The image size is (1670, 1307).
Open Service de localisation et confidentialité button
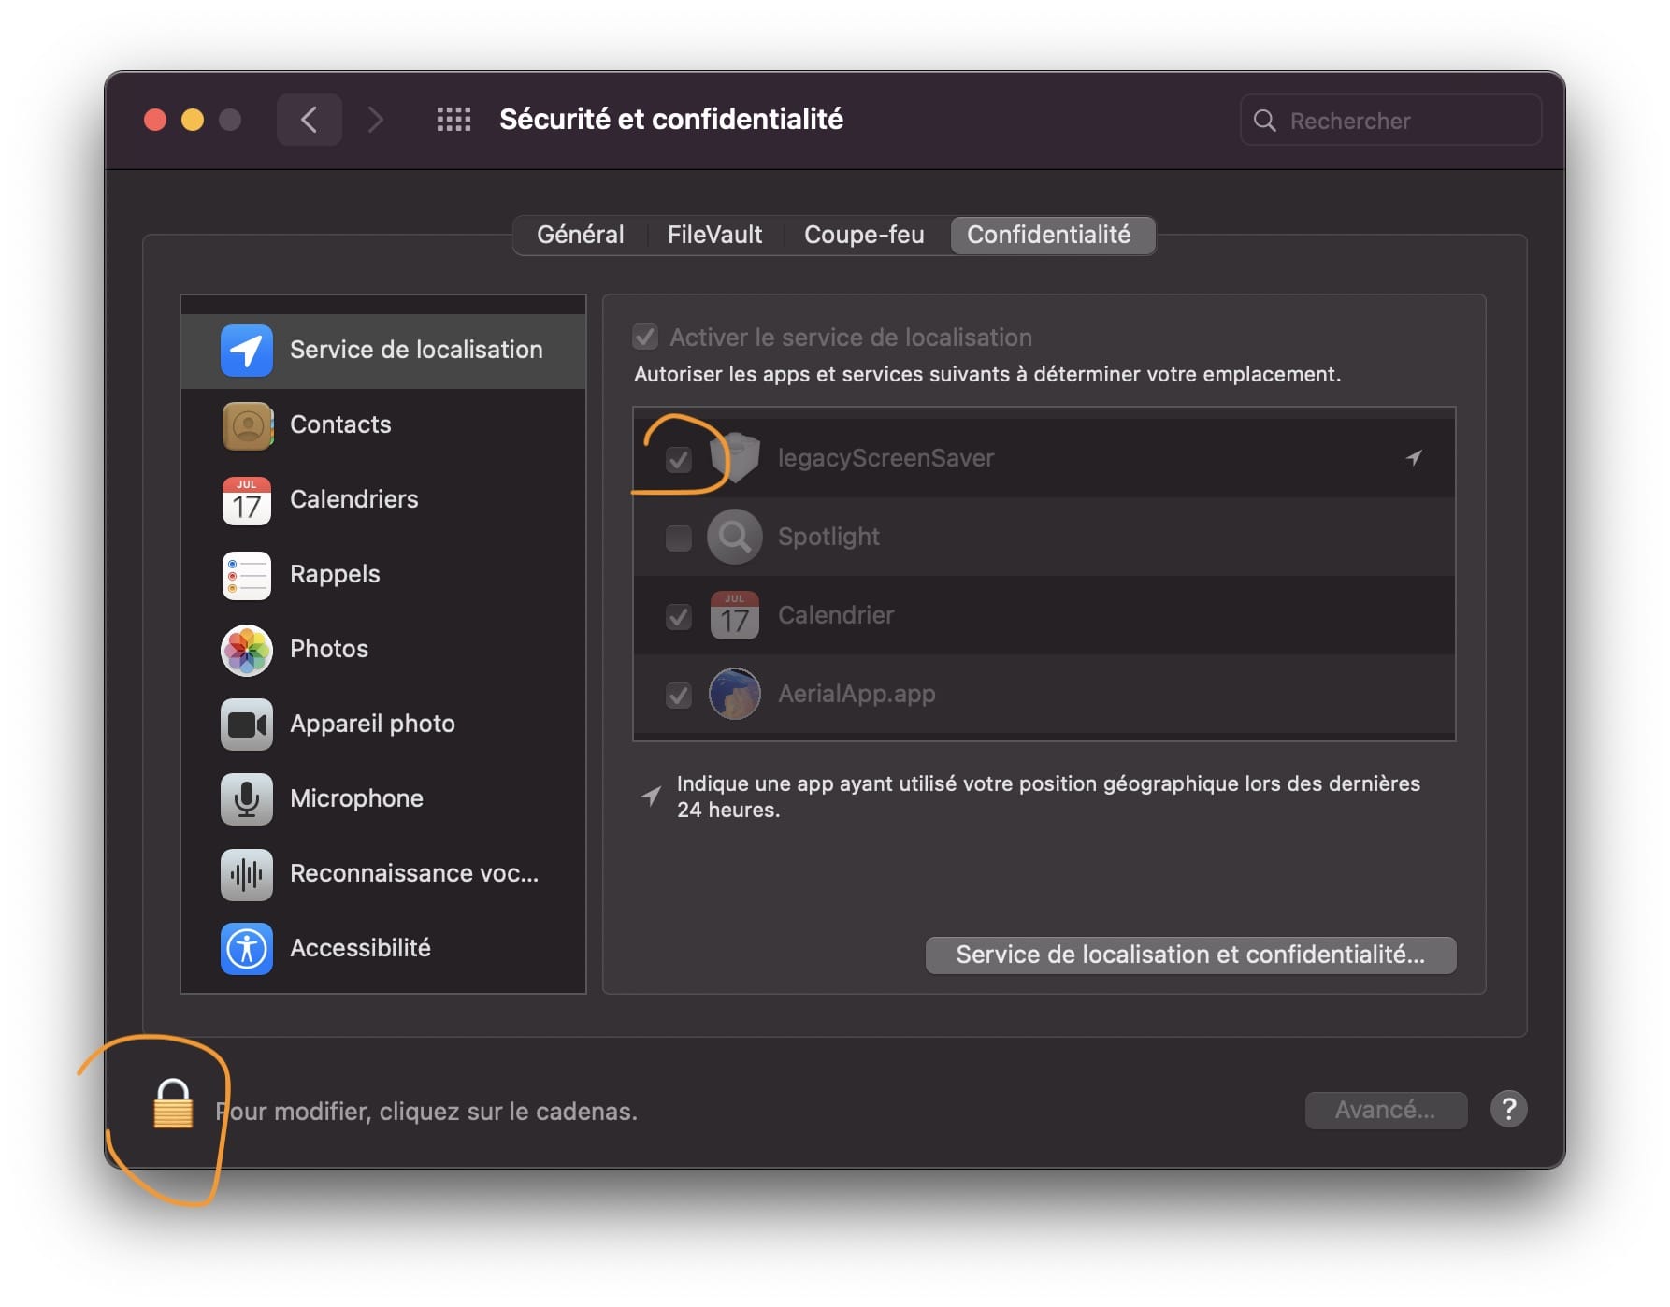pyautogui.click(x=1190, y=955)
